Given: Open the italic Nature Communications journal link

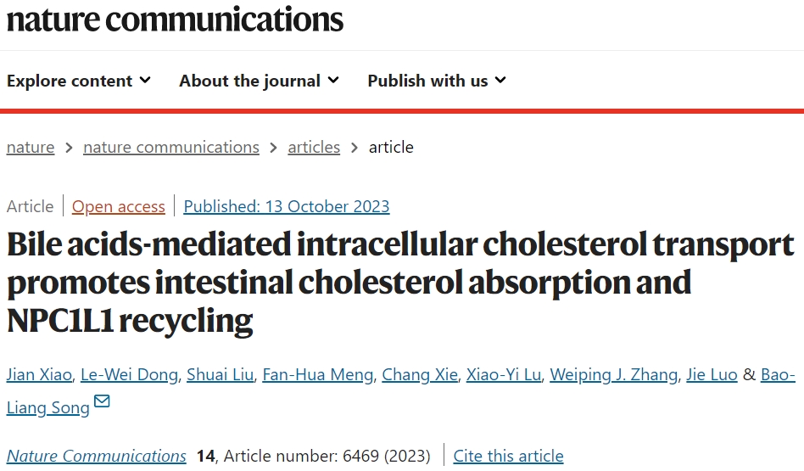Looking at the screenshot, I should [97, 456].
